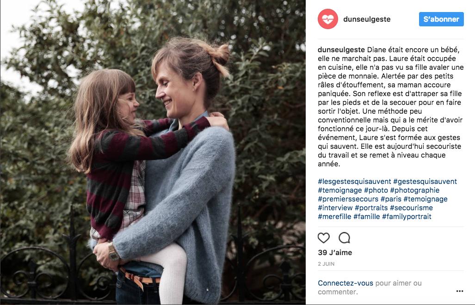Open hashtag #merefille
The width and height of the screenshot is (475, 305).
[x=334, y=217]
